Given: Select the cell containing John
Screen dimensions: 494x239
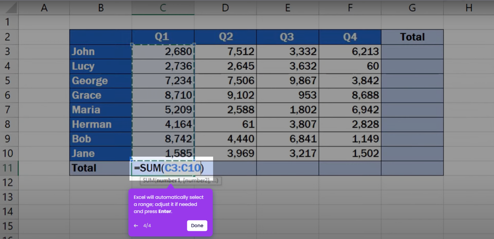Looking at the screenshot, I should pyautogui.click(x=101, y=52).
